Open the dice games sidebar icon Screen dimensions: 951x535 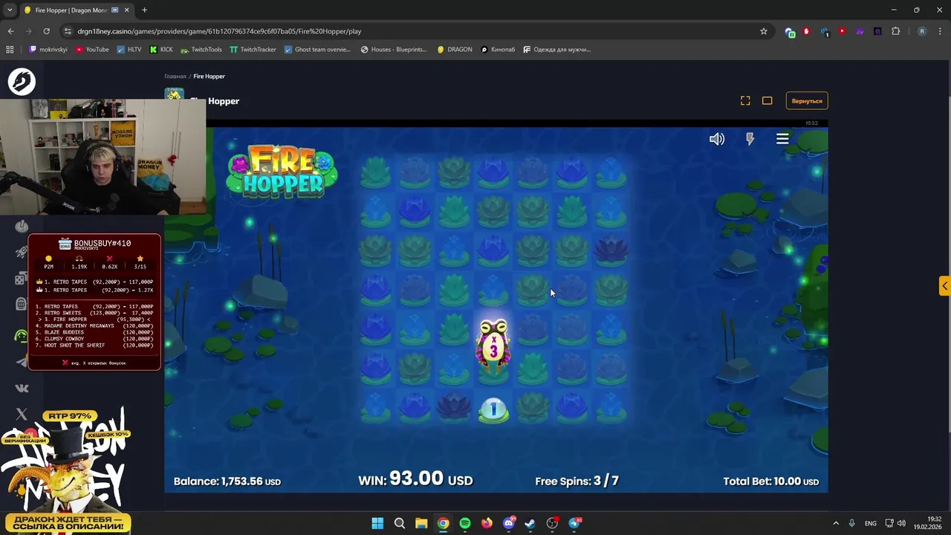point(22,279)
